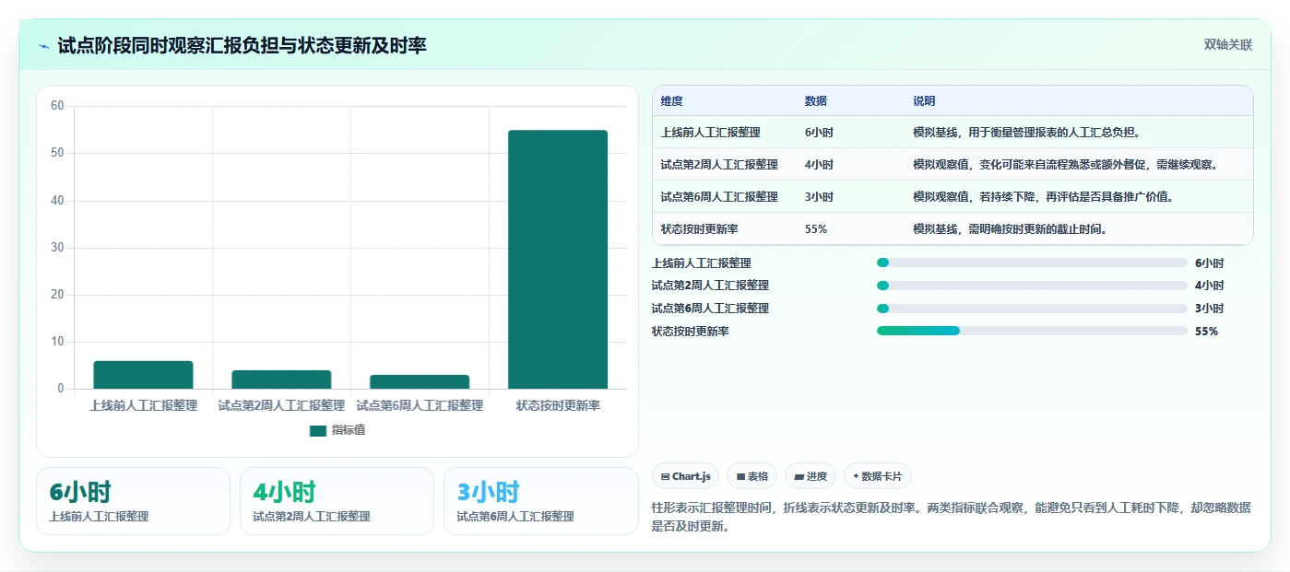Click the 55% value in the table
This screenshot has width=1290, height=572.
coord(816,229)
